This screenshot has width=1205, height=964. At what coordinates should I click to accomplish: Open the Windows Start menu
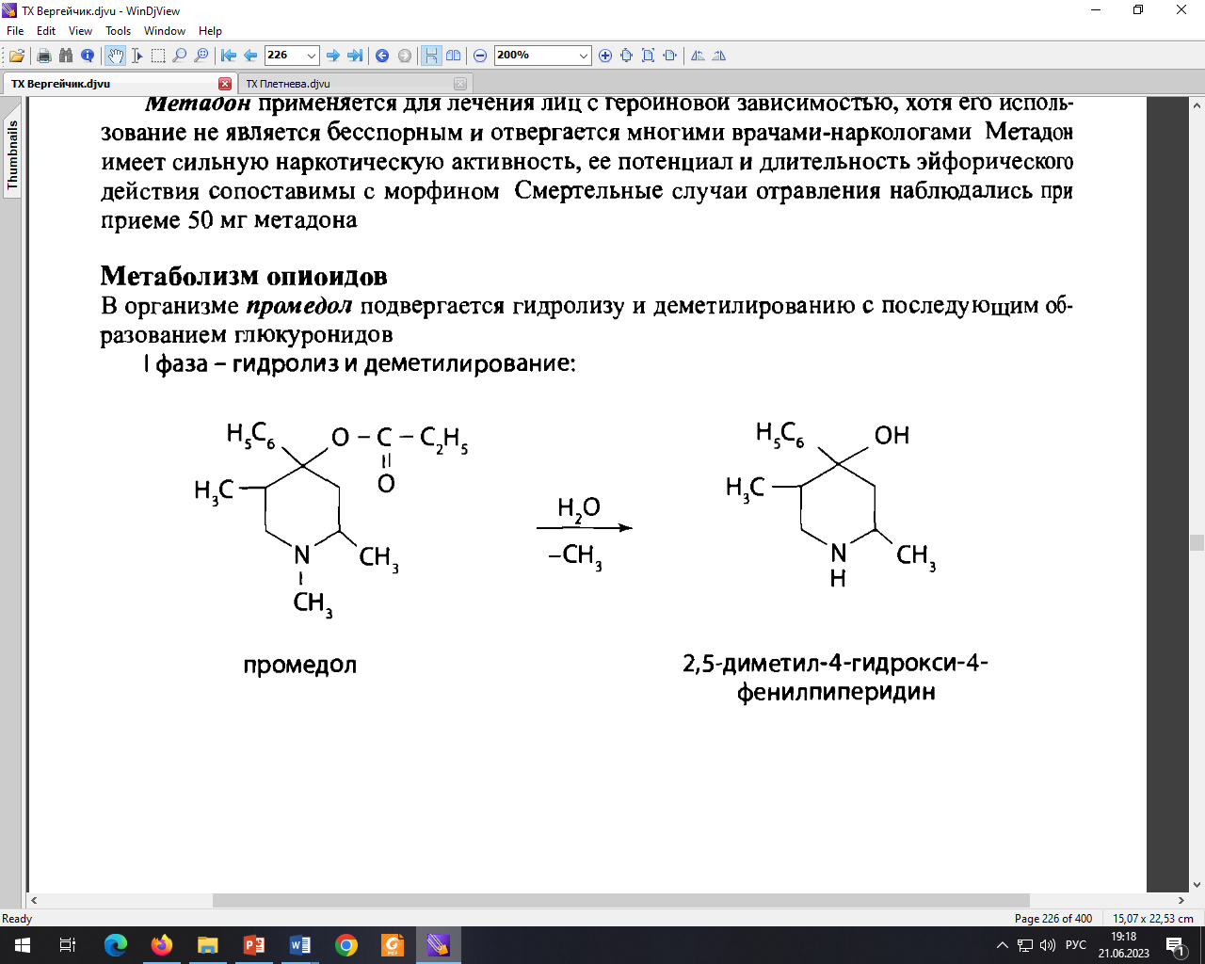click(x=23, y=945)
